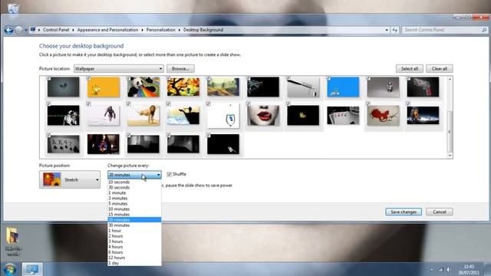This screenshot has width=491, height=276.
Task: Uncheck the Pikachu wallpaper checkbox
Action: (x=89, y=78)
